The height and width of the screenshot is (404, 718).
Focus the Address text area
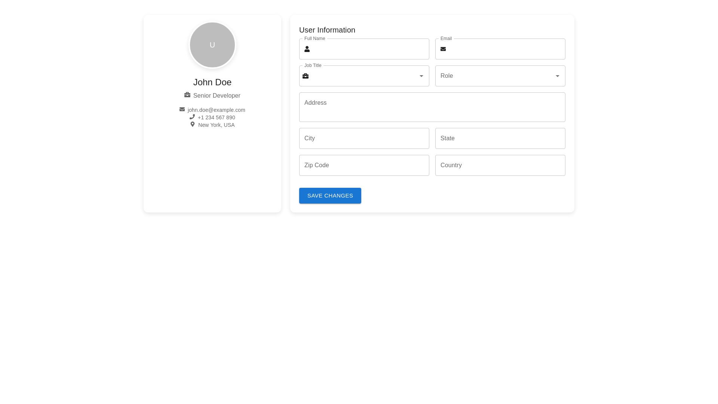(432, 107)
